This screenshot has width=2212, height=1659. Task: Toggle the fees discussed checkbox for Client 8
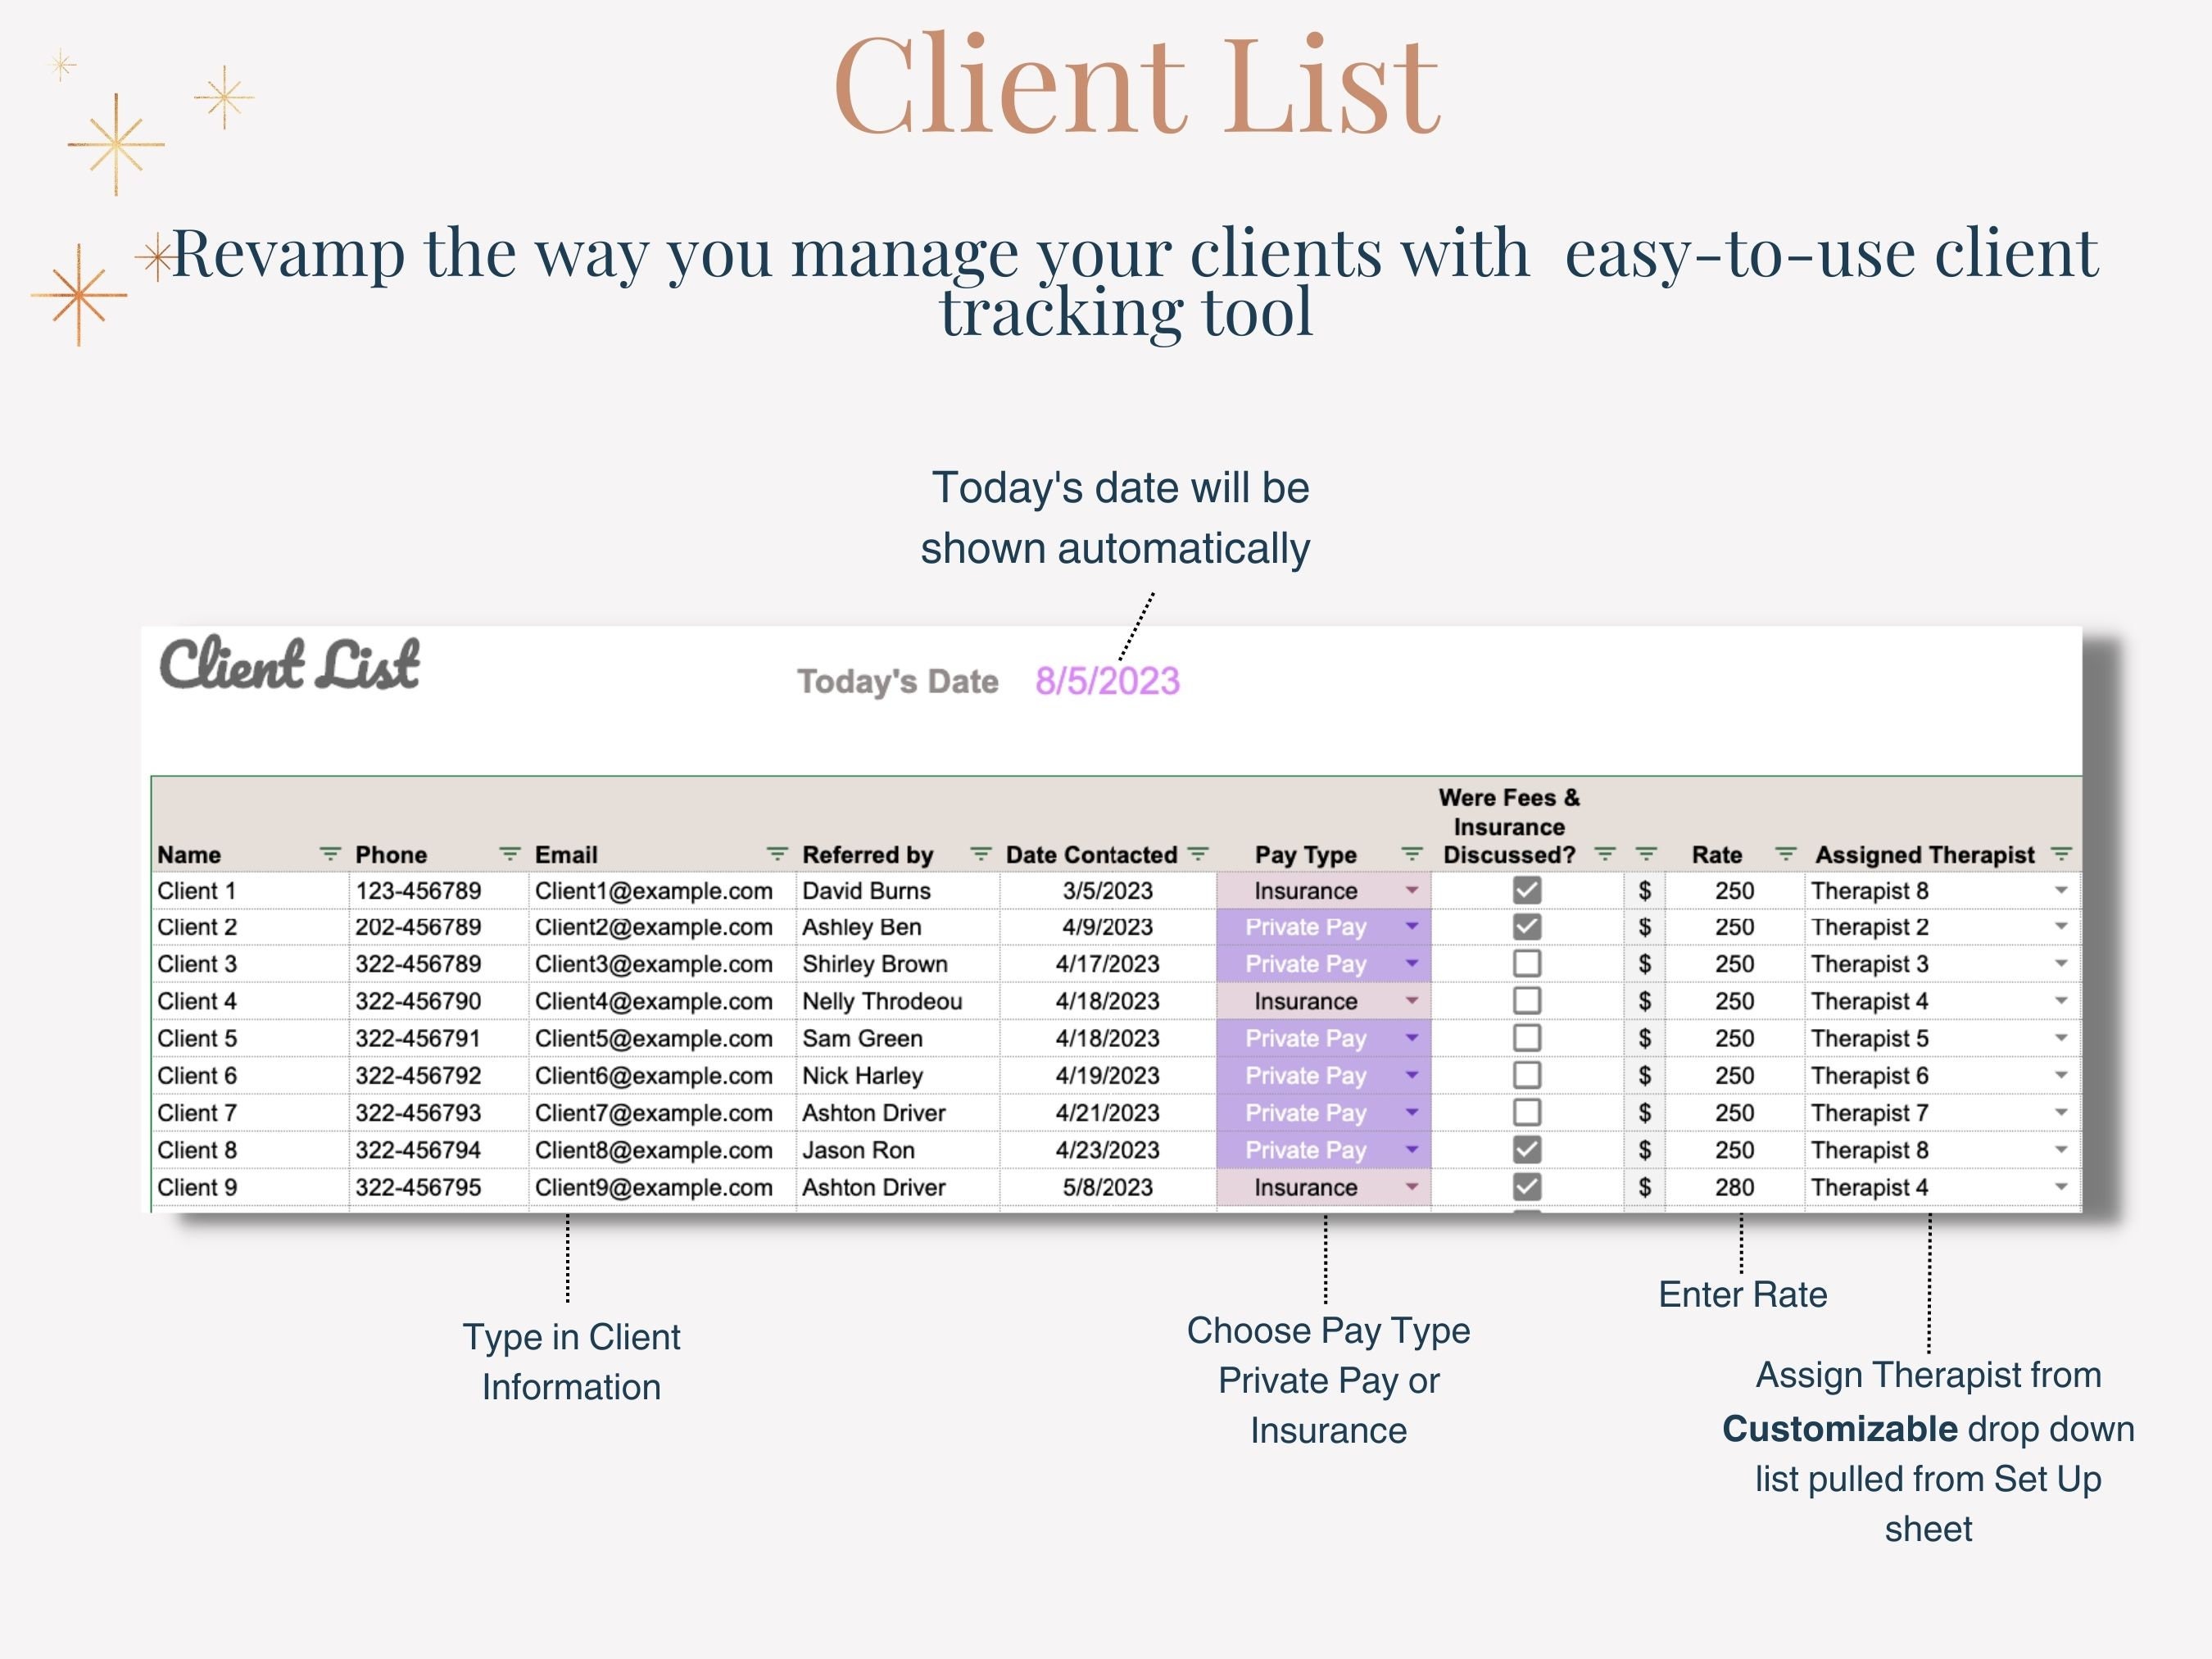[x=1526, y=1150]
